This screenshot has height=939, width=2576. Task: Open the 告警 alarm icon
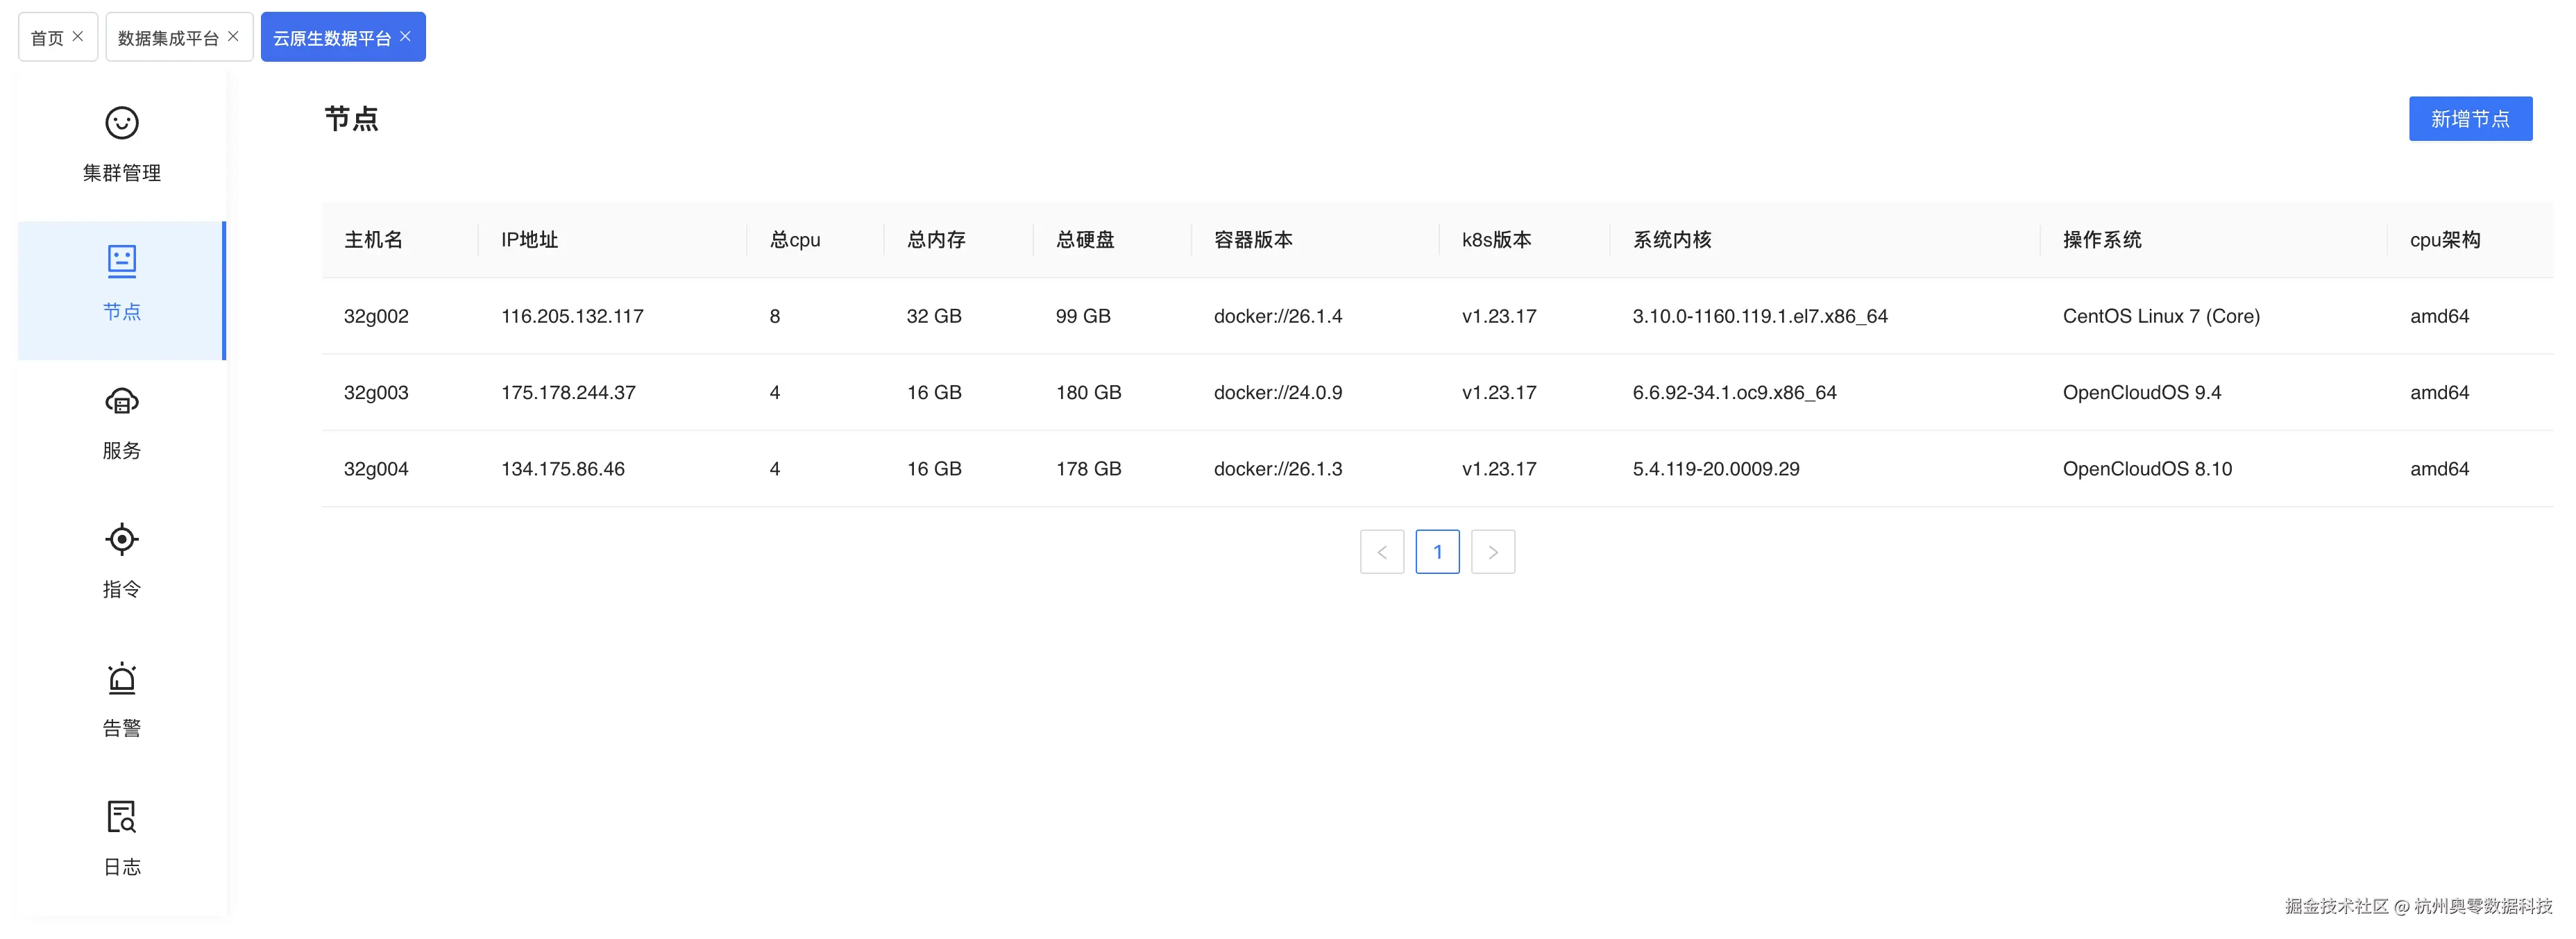click(121, 679)
